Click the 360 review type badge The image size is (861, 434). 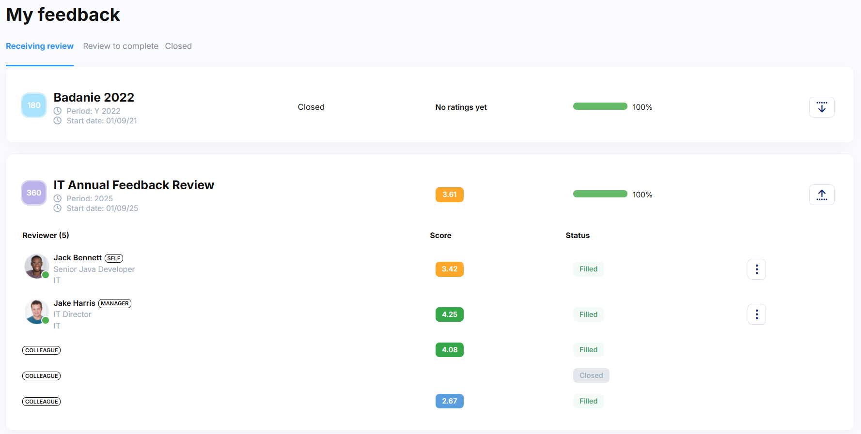point(34,193)
